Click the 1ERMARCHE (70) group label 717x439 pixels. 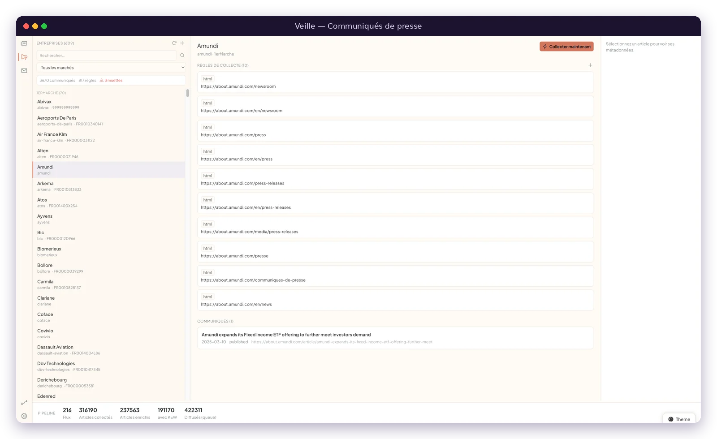click(x=51, y=93)
